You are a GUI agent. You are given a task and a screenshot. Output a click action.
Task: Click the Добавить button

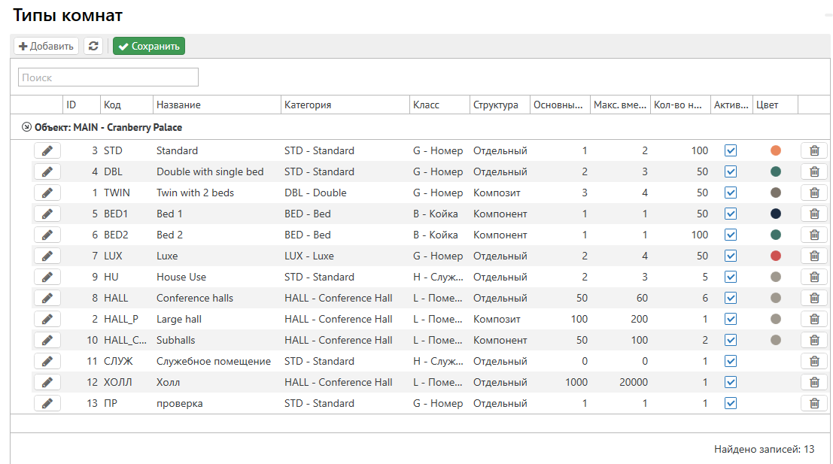pos(47,47)
